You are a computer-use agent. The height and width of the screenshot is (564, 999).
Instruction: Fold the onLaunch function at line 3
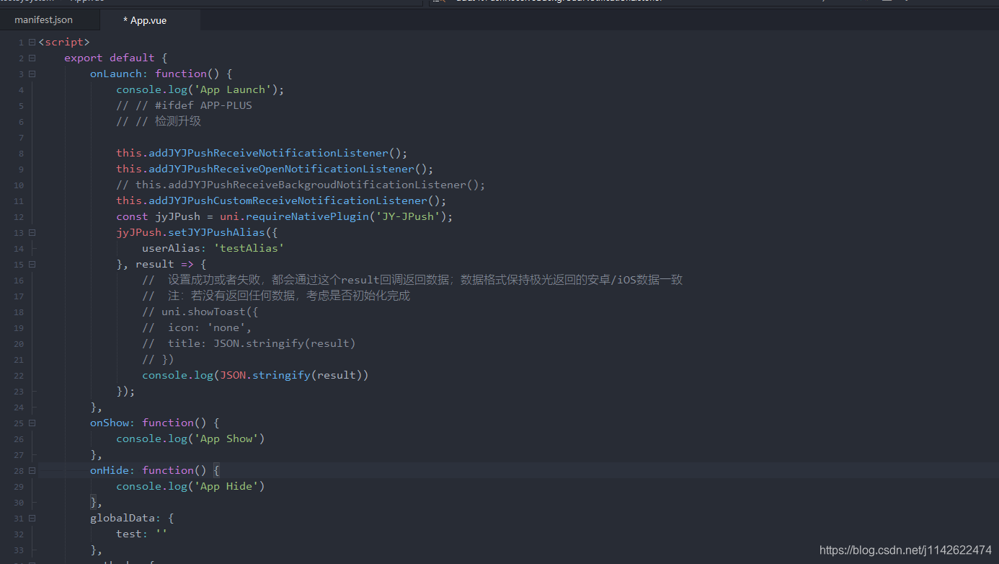click(32, 74)
